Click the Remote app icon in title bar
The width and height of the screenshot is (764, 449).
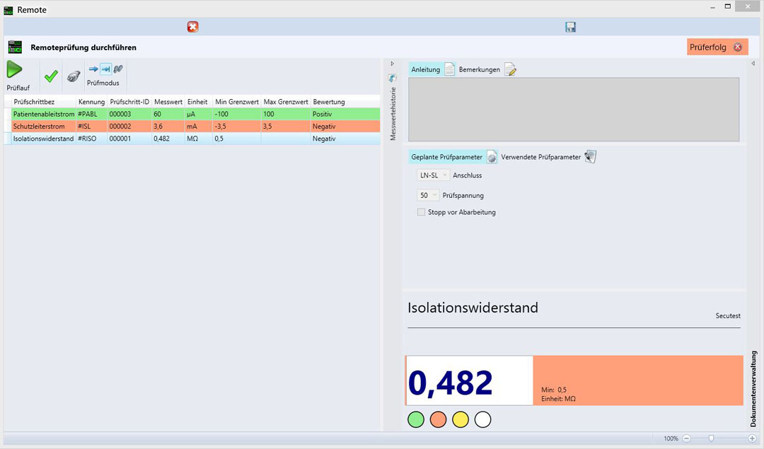pos(8,10)
